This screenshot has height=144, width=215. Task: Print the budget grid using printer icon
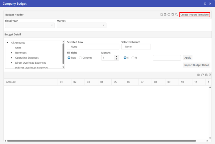pos(206,75)
